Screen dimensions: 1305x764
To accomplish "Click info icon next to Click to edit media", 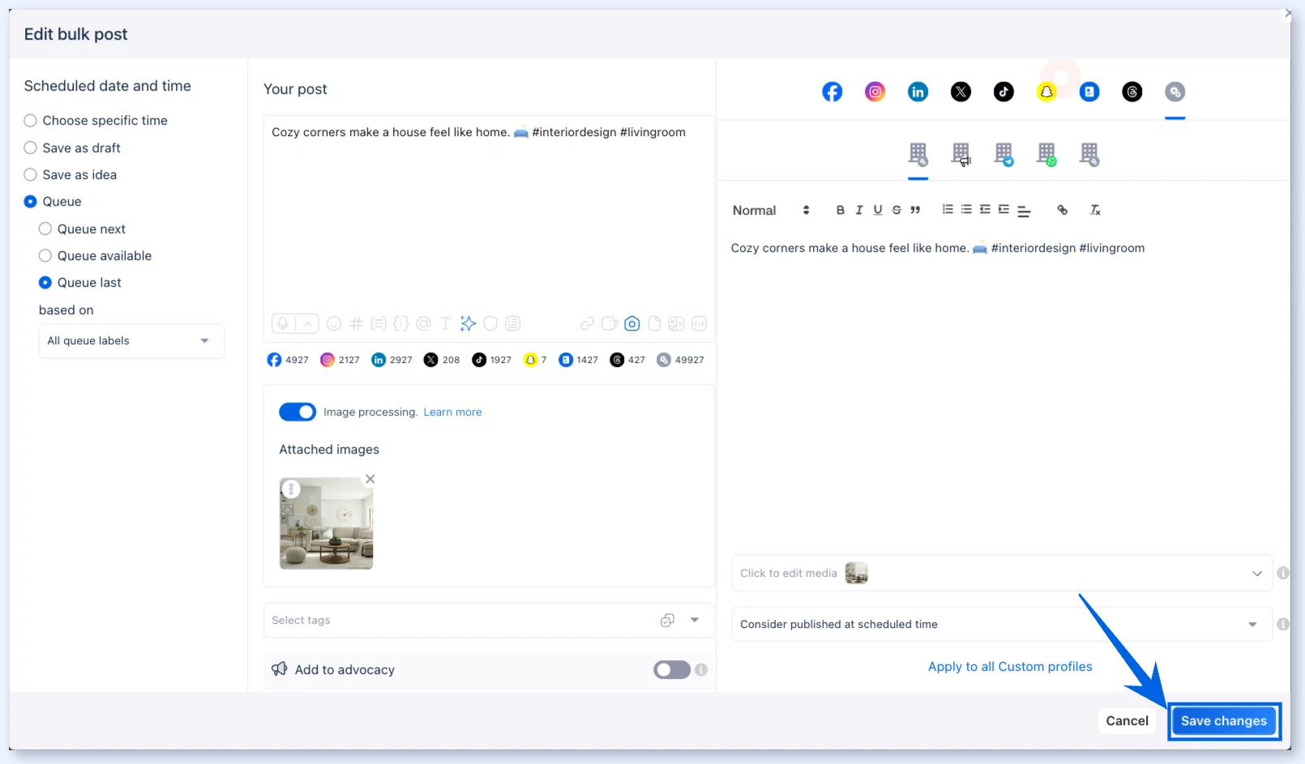I will click(x=1283, y=573).
